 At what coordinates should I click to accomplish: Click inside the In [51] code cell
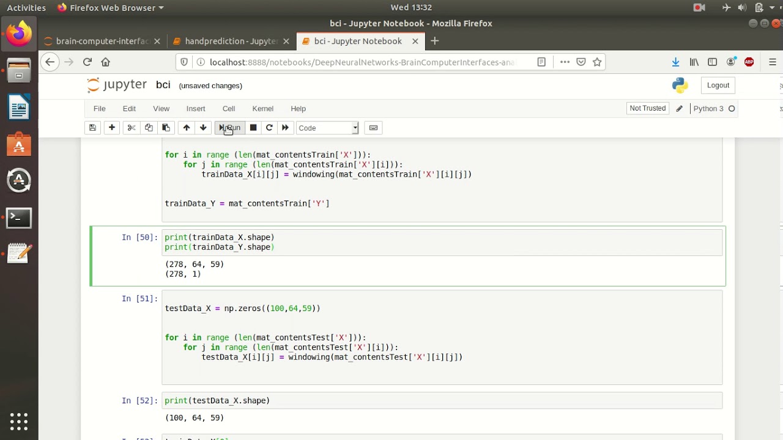point(442,337)
